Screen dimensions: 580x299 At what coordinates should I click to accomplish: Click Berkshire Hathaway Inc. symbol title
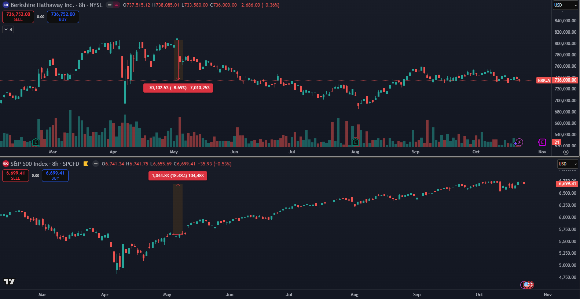(x=42, y=5)
